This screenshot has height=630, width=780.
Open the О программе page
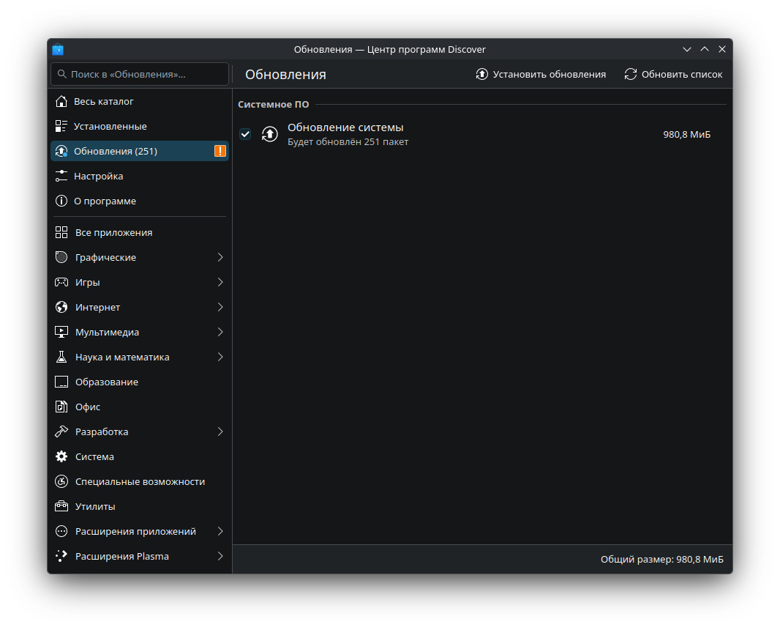click(x=105, y=201)
